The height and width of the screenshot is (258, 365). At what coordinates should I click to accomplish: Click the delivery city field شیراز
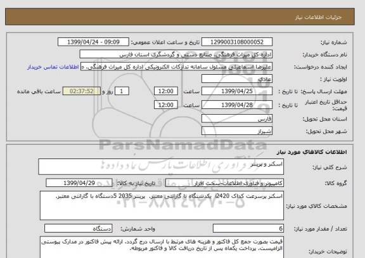pyautogui.click(x=237, y=131)
